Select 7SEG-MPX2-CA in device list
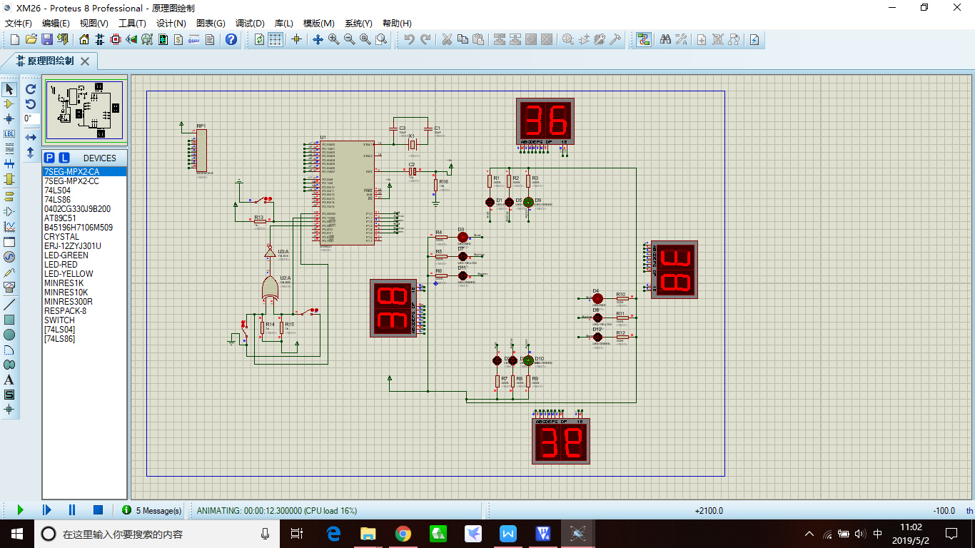 [x=84, y=172]
